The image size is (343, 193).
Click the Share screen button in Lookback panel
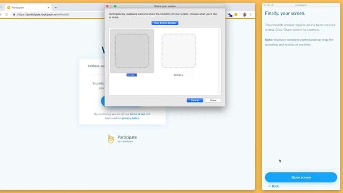pyautogui.click(x=301, y=177)
